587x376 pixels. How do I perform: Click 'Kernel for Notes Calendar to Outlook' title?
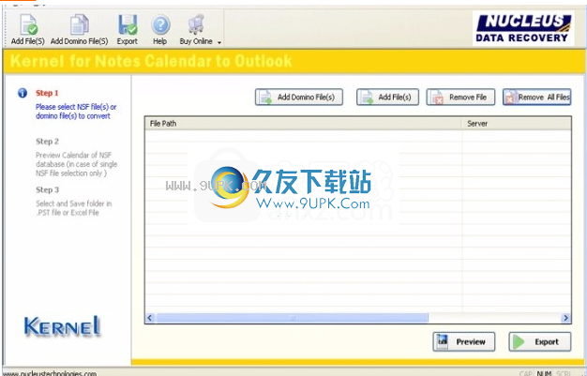click(x=151, y=61)
